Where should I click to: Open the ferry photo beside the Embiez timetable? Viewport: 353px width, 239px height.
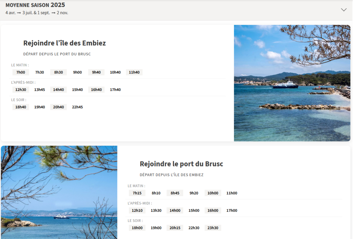(x=292, y=83)
